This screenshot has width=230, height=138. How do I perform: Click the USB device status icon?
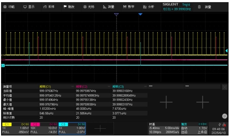point(220,125)
